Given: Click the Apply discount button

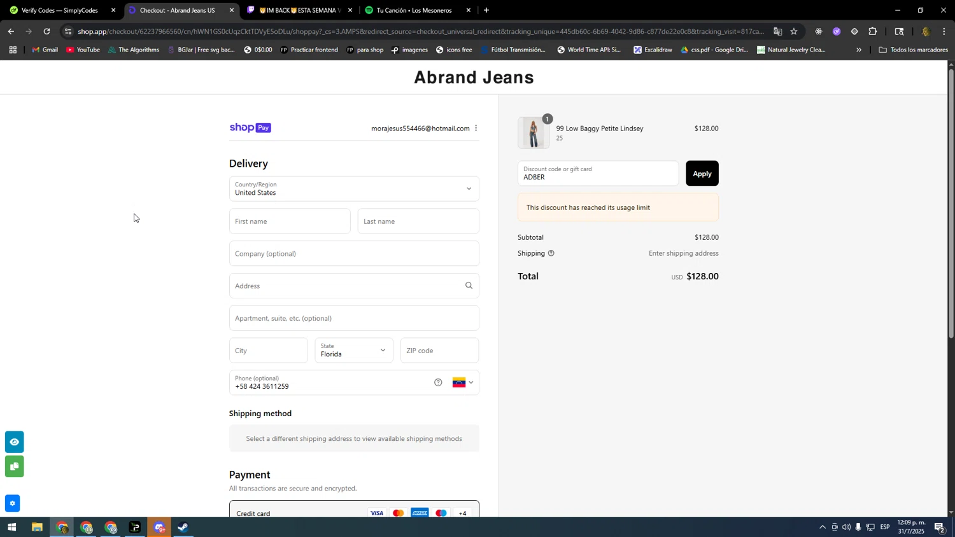Looking at the screenshot, I should [x=702, y=174].
